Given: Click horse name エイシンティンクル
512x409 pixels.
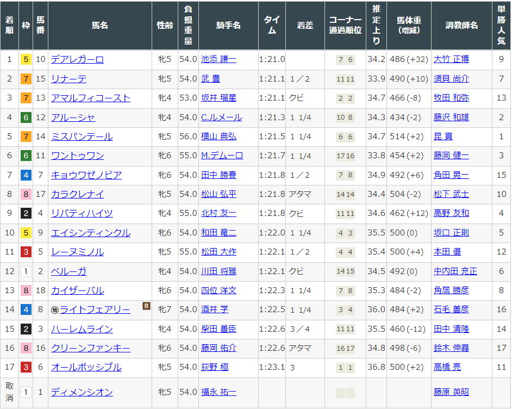Looking at the screenshot, I should (x=91, y=233).
